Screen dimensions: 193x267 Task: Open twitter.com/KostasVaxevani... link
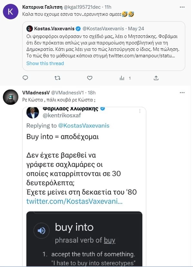point(74,201)
